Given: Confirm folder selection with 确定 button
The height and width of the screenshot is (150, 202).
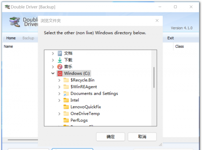Looking at the screenshot, I should pyautogui.click(x=111, y=137).
